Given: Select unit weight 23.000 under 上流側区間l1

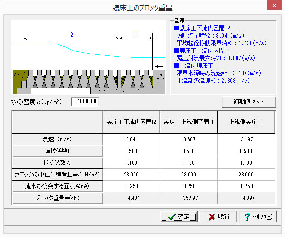Looking at the screenshot, I should (x=189, y=175).
